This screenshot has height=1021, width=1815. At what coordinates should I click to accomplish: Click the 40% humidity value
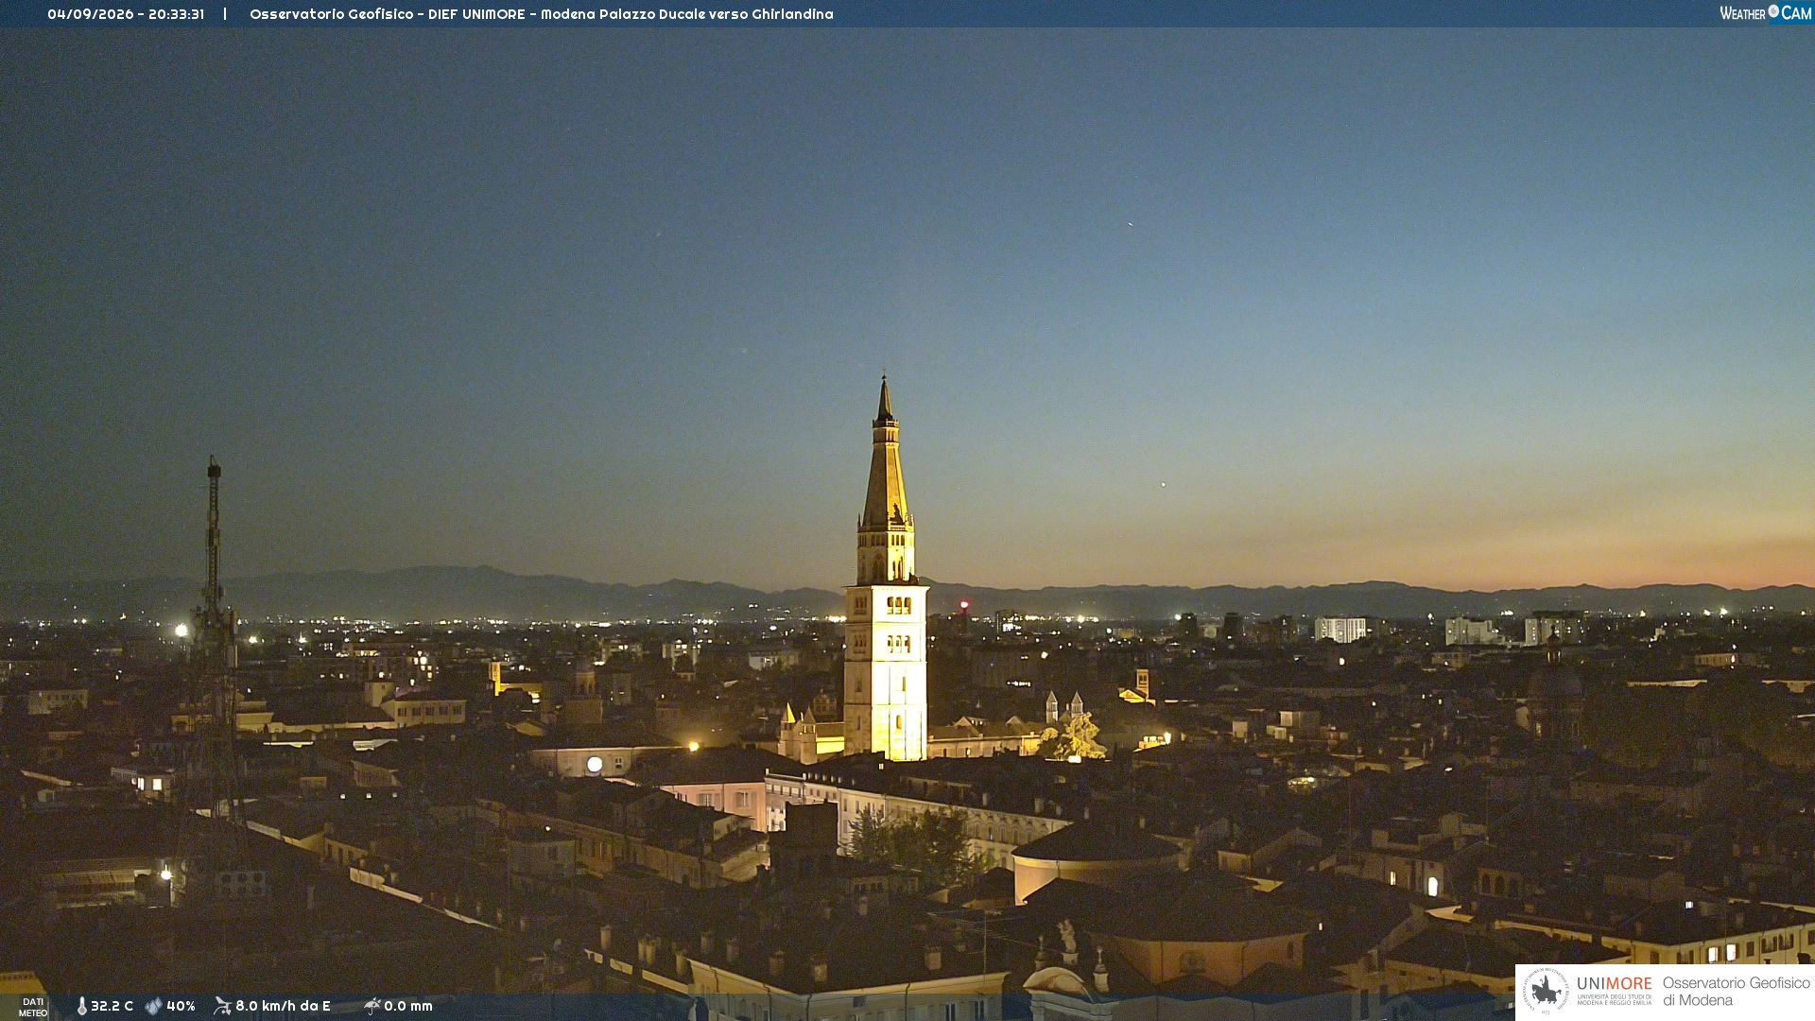coord(181,1006)
